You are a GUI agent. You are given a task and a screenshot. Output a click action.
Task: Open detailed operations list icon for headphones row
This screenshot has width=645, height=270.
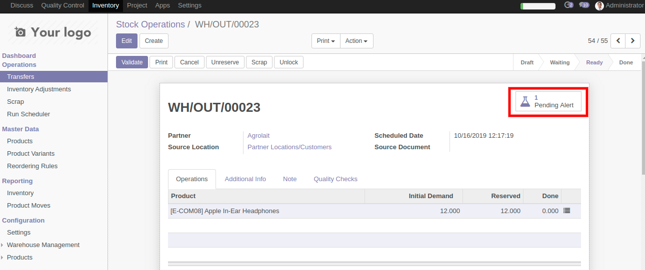tap(566, 211)
